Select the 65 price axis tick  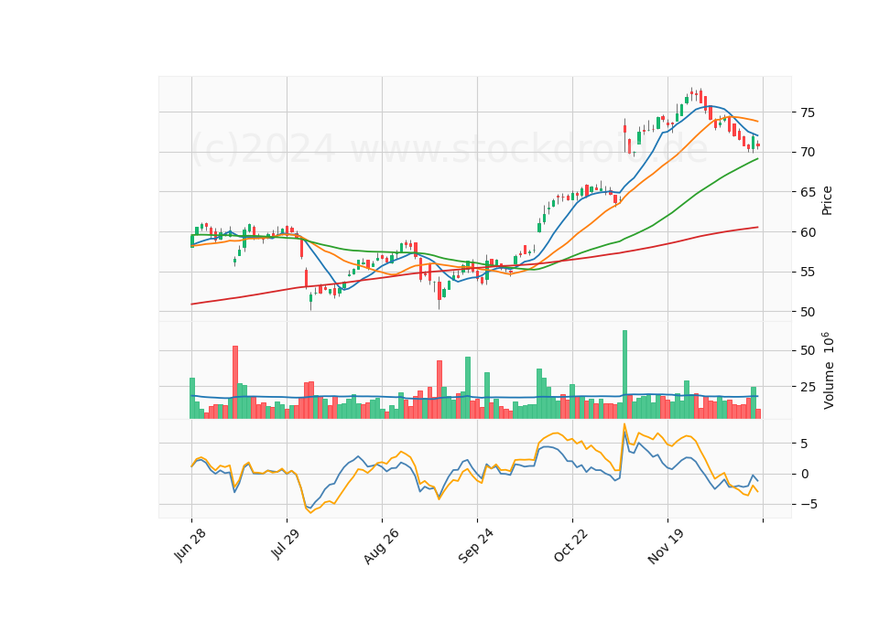click(x=808, y=192)
